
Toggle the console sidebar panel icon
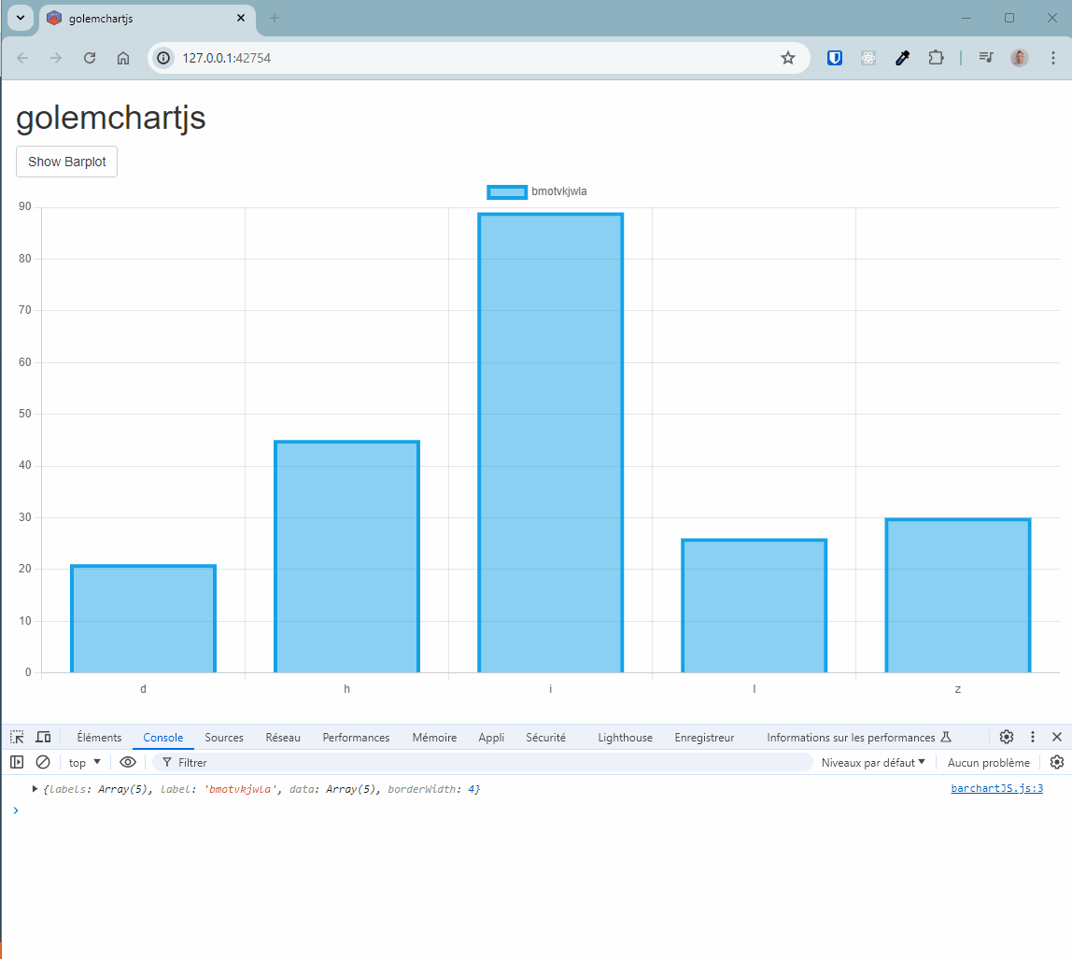[x=17, y=762]
